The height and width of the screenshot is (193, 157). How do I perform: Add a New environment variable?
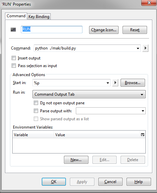(76, 160)
